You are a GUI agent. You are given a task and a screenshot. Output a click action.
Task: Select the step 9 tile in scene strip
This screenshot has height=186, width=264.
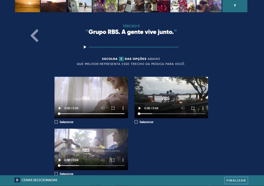pos(235,6)
